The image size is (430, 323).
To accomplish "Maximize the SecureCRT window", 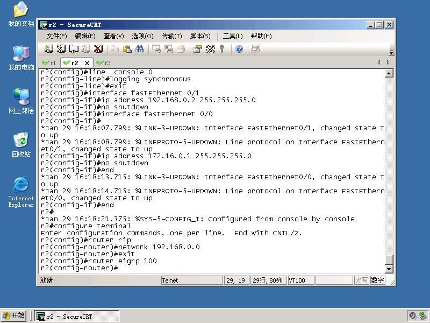I will (379, 25).
